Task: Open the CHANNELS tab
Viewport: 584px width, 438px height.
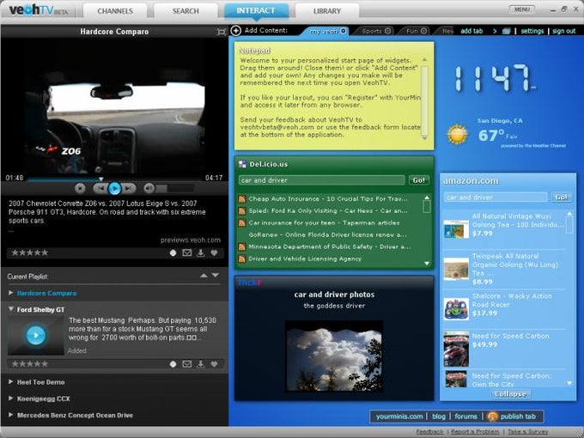Action: [115, 11]
